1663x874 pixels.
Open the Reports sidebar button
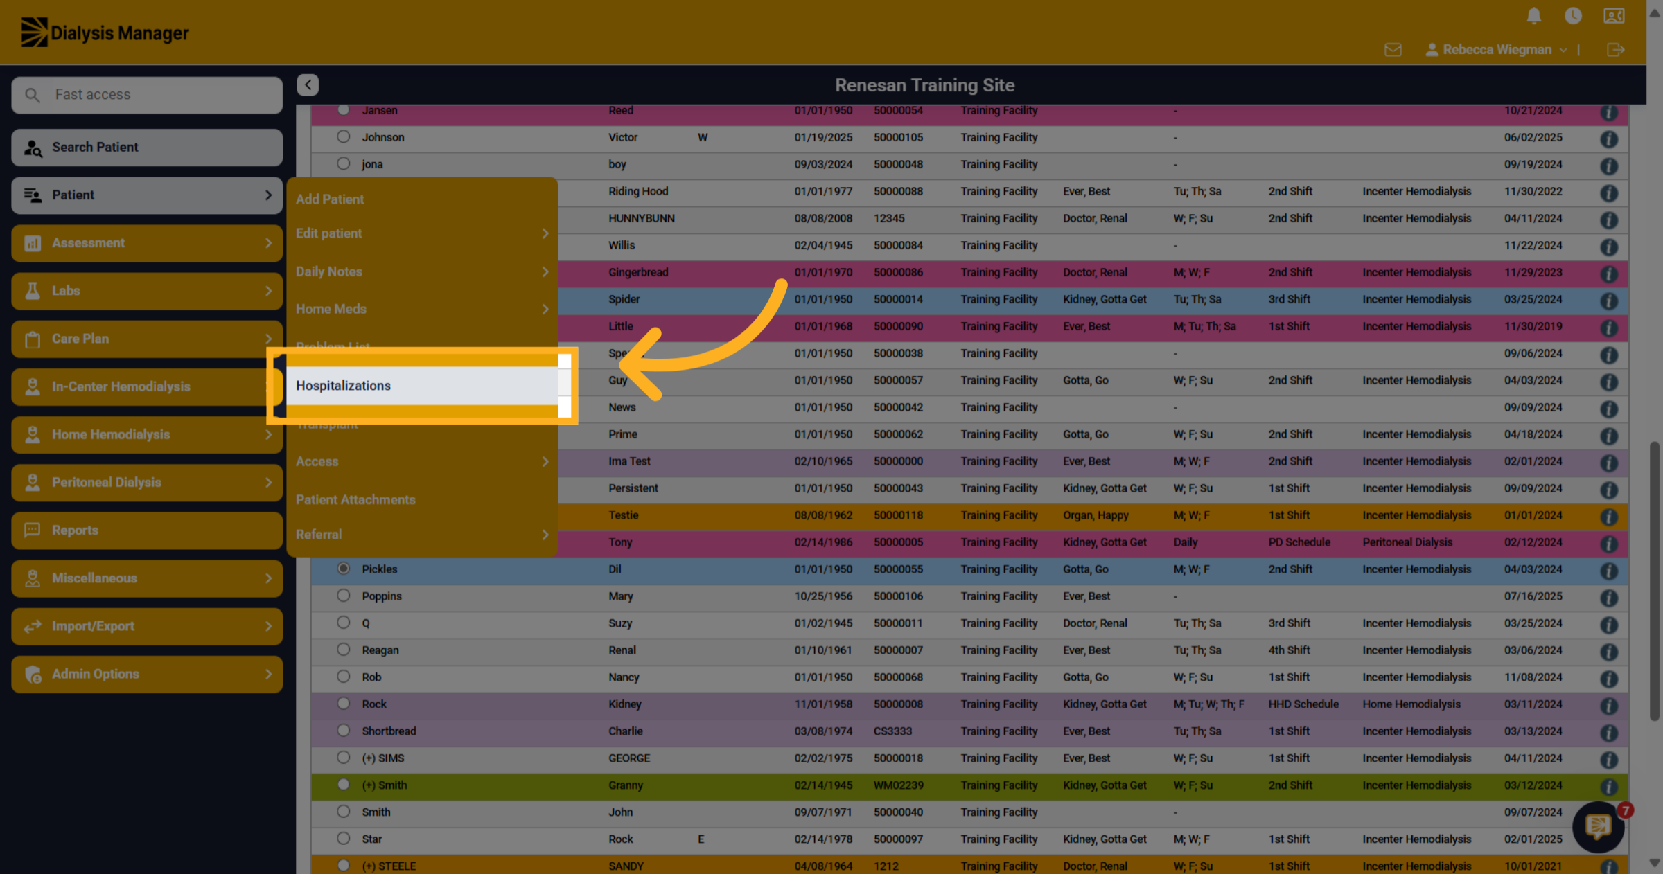147,530
